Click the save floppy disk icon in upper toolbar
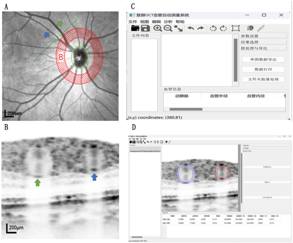 (146, 28)
